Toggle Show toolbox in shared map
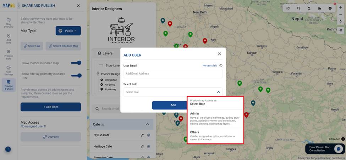Image resolution: width=346 pixels, height=160 pixels. pos(76,63)
